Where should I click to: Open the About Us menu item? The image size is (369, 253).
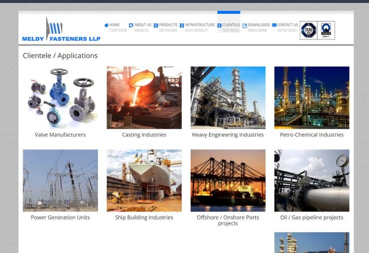tap(140, 27)
